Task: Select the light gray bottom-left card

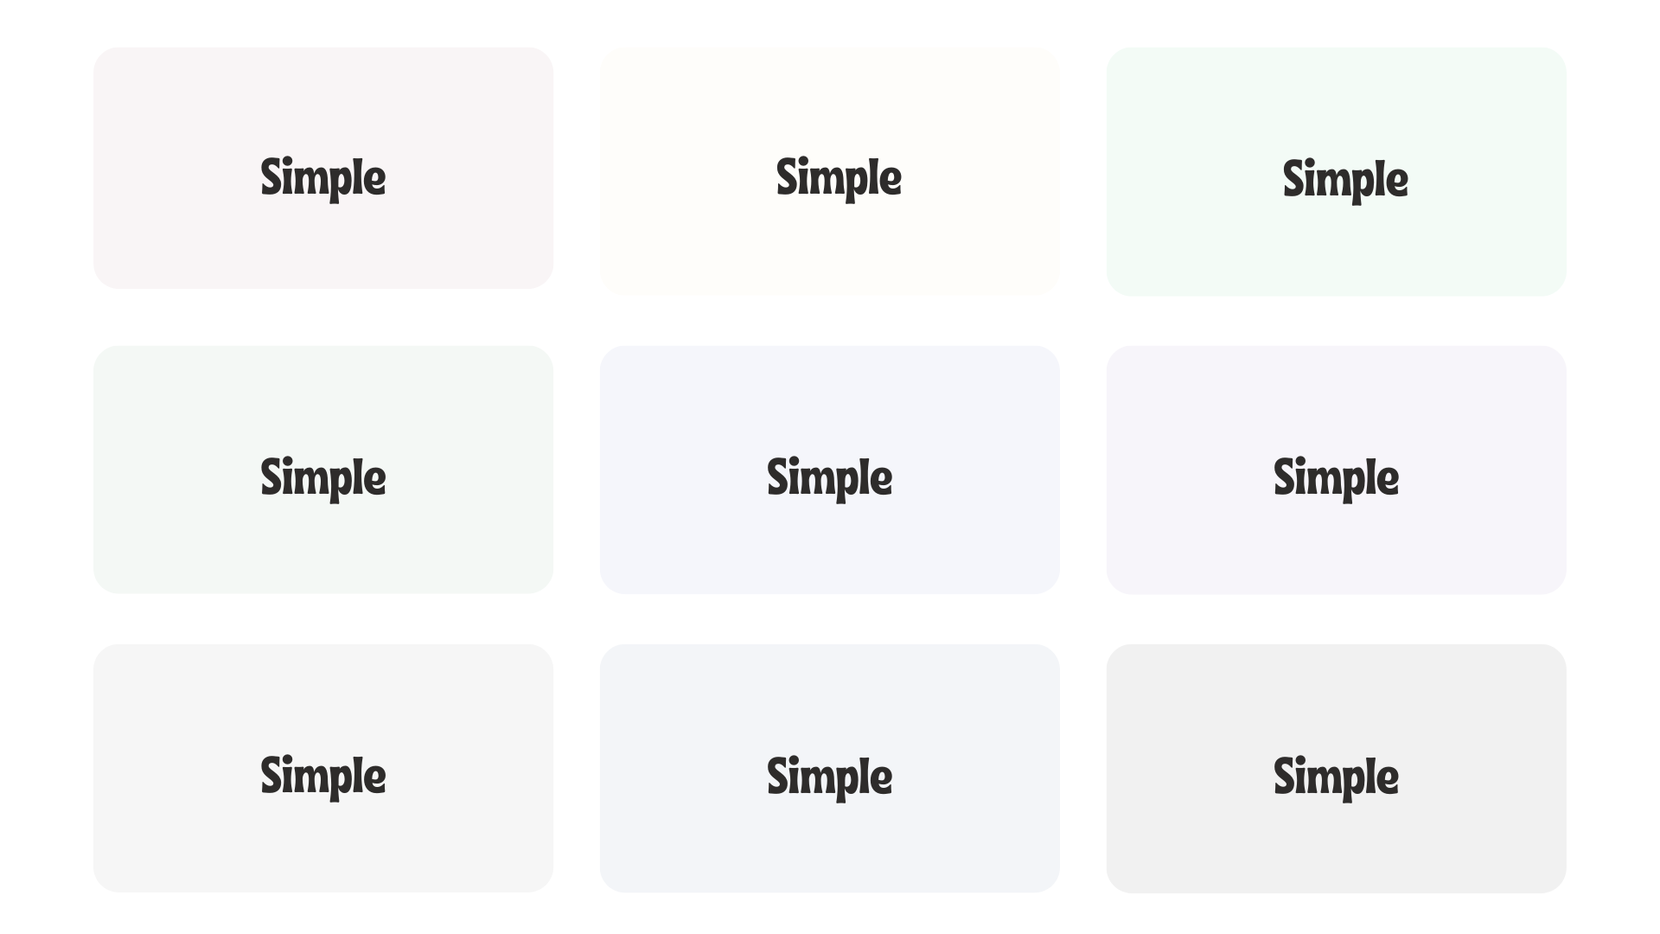Action: 323,768
